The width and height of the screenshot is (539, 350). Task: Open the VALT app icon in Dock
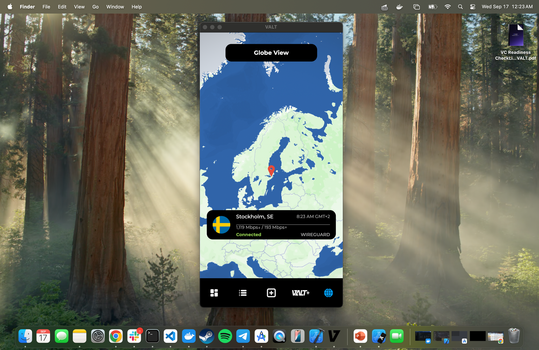pyautogui.click(x=334, y=336)
